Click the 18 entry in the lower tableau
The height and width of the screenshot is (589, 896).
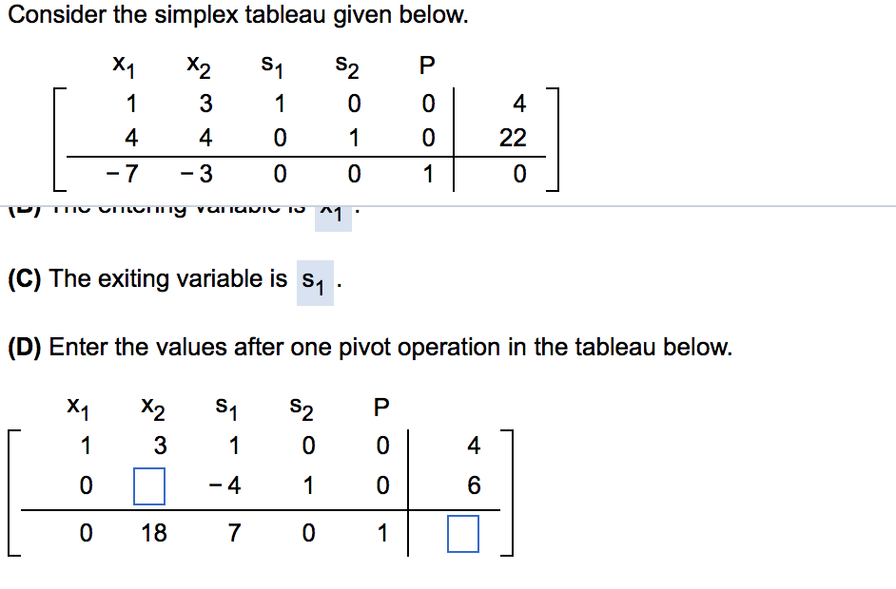click(x=154, y=533)
